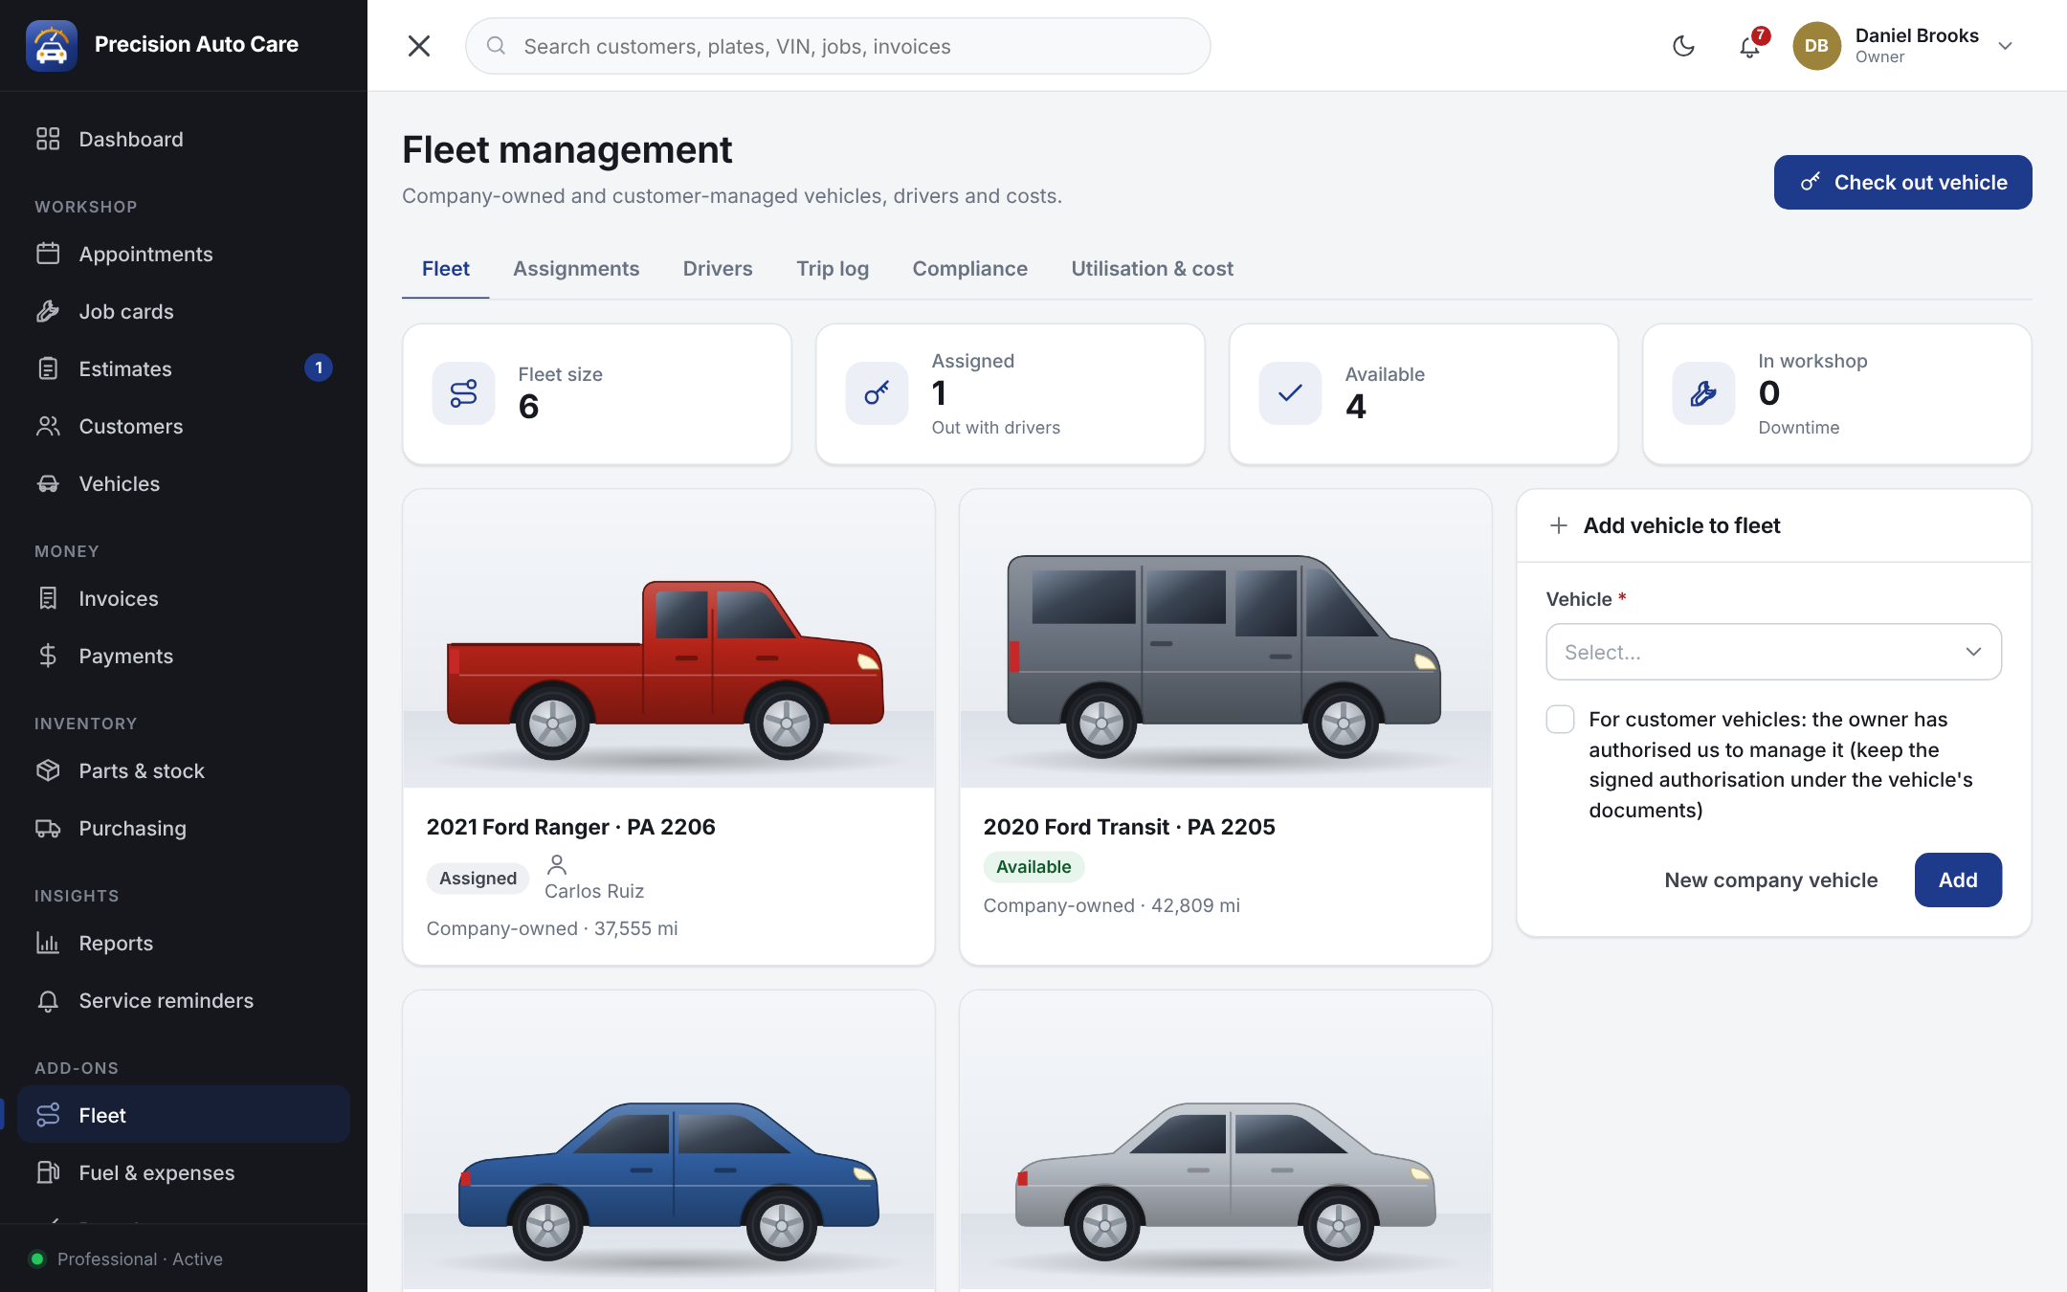This screenshot has height=1292, width=2067.
Task: Click the Check out vehicle button
Action: [x=1902, y=182]
